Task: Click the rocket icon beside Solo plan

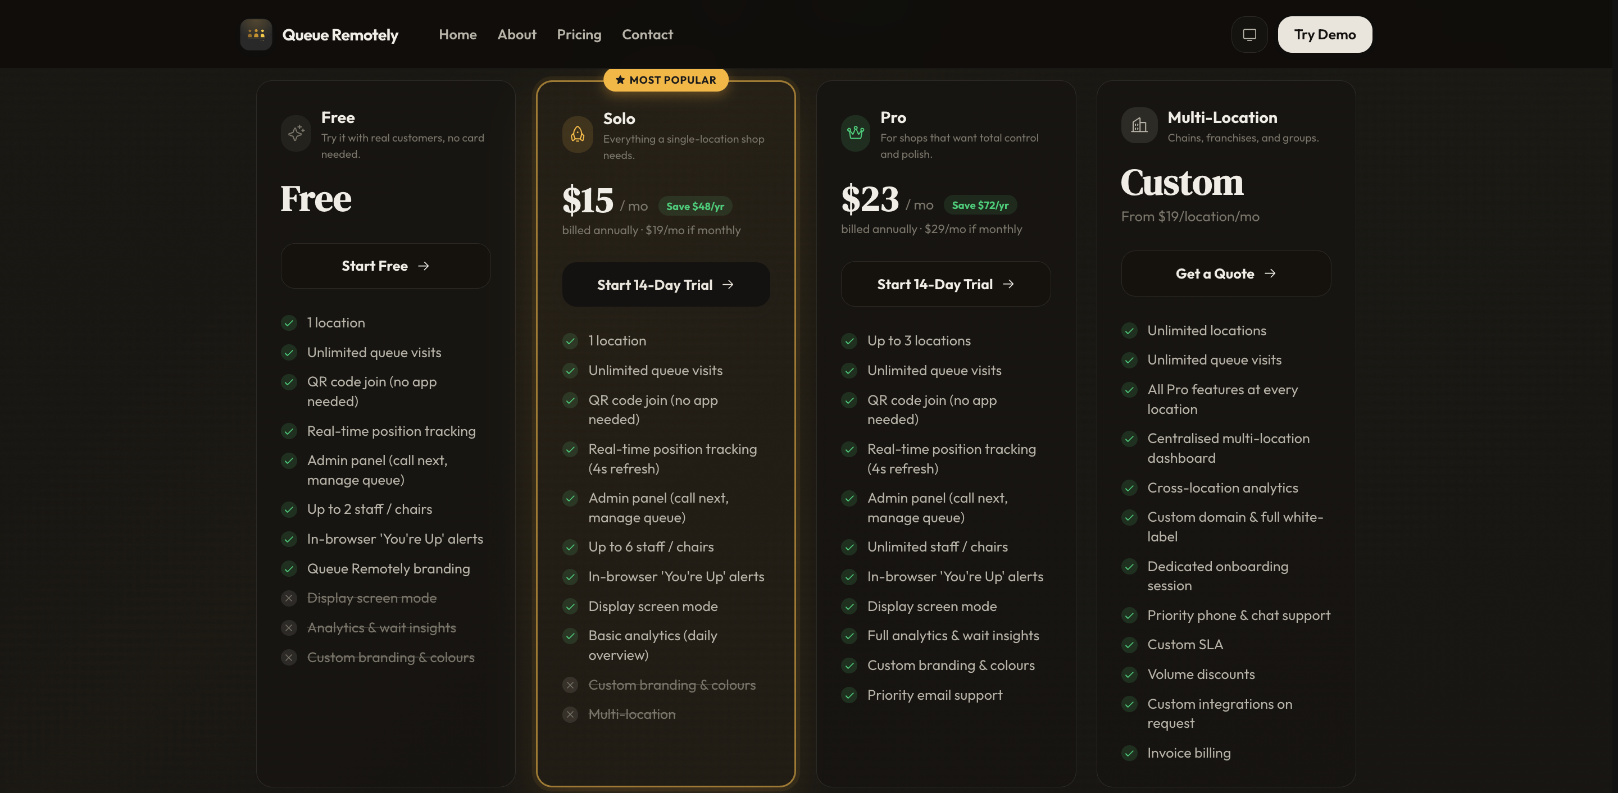Action: [x=577, y=134]
